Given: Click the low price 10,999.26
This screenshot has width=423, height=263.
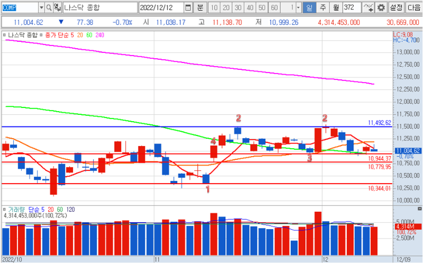Looking at the screenshot, I should [x=283, y=22].
